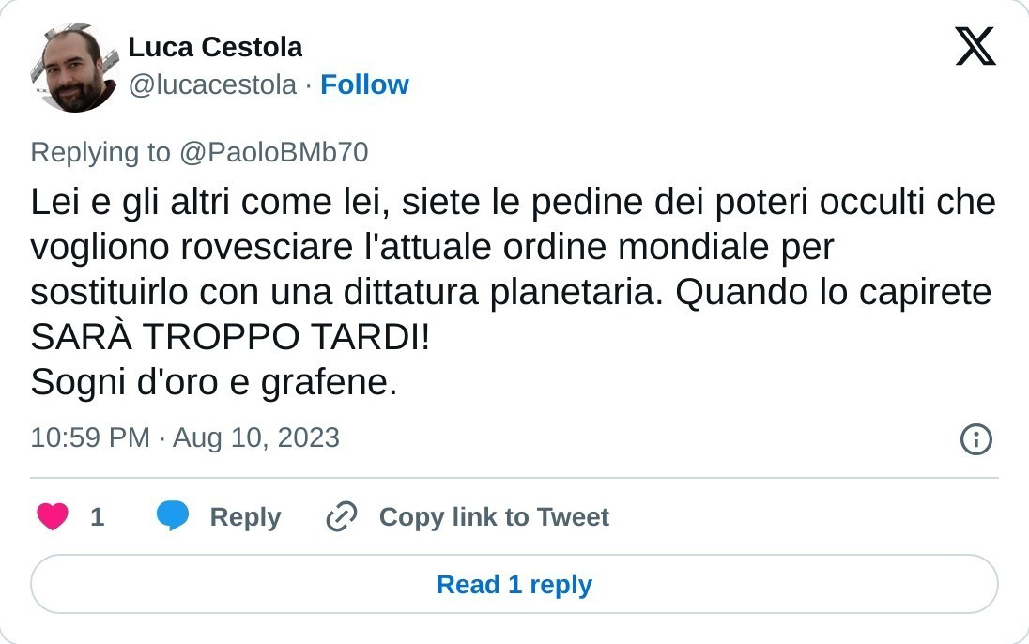Click the chain link icon
Image resolution: width=1029 pixels, height=644 pixels.
tap(341, 517)
